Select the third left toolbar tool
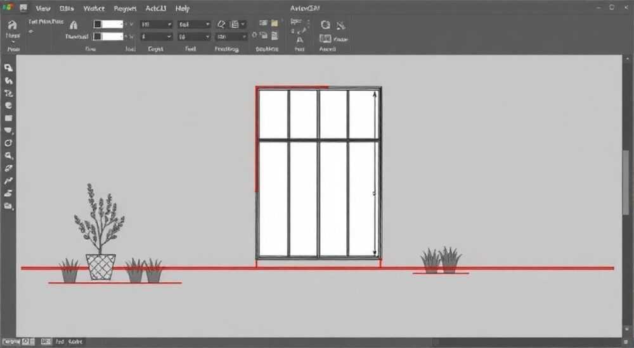Image resolution: width=634 pixels, height=348 pixels. point(8,93)
